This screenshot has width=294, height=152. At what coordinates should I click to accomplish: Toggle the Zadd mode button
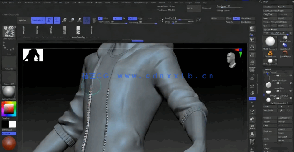(132, 18)
